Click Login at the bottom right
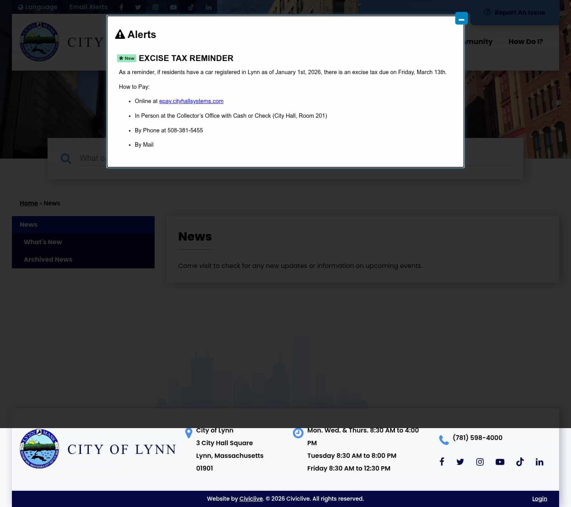 539,499
